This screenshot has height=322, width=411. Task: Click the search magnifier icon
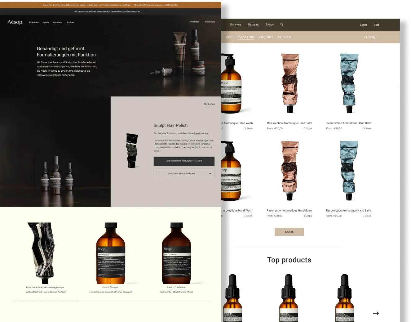click(x=281, y=25)
